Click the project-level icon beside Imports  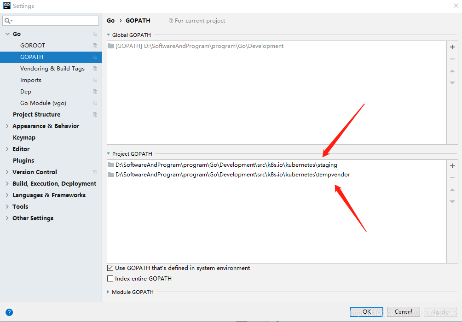click(x=95, y=80)
